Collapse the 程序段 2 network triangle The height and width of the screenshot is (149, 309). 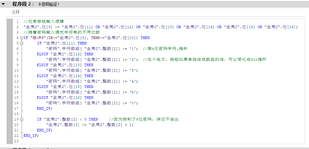[x=3, y=4]
